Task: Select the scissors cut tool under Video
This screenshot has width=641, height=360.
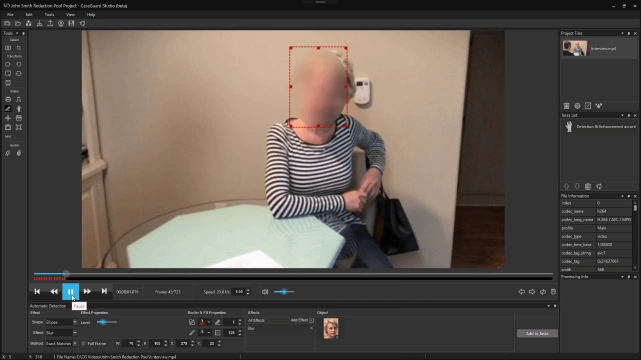Action: click(x=8, y=118)
